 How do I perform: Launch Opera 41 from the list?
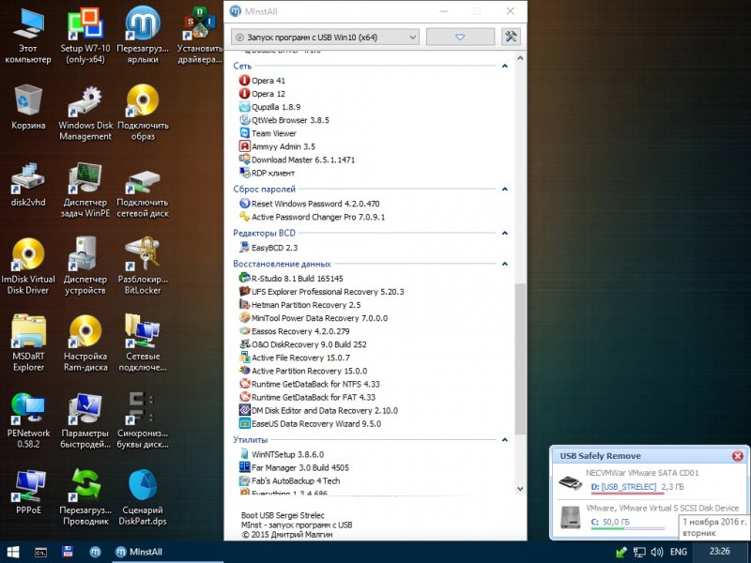(x=268, y=81)
